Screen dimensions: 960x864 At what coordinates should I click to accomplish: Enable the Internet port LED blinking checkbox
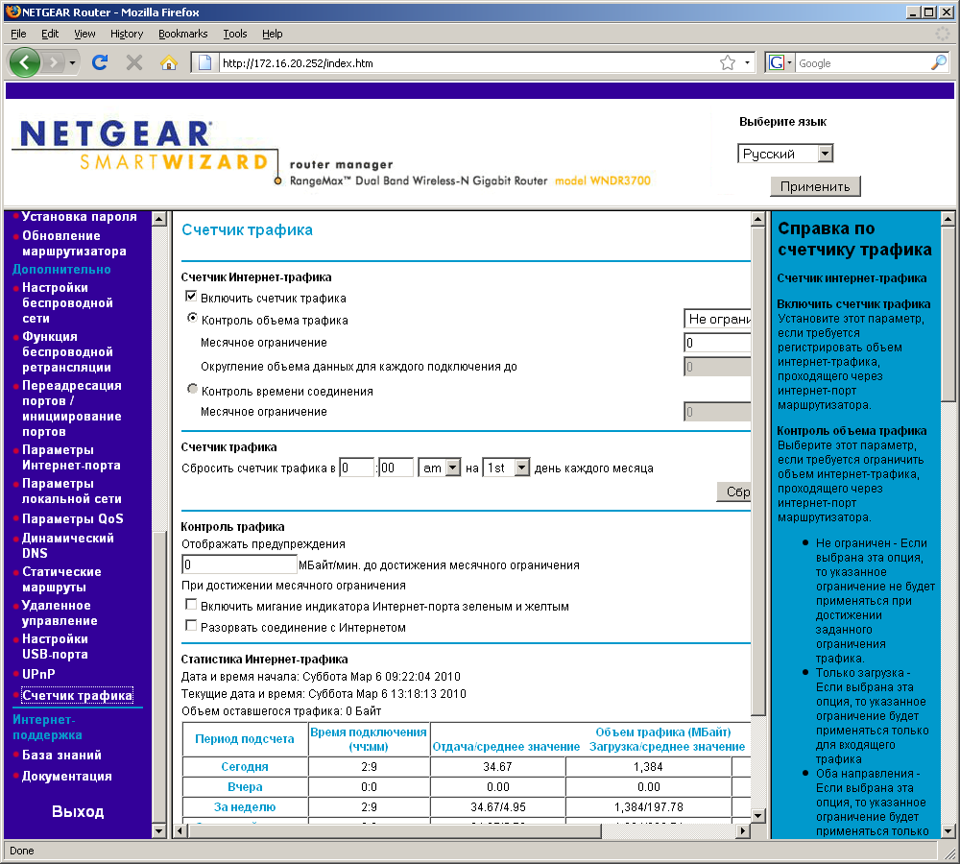click(x=191, y=605)
